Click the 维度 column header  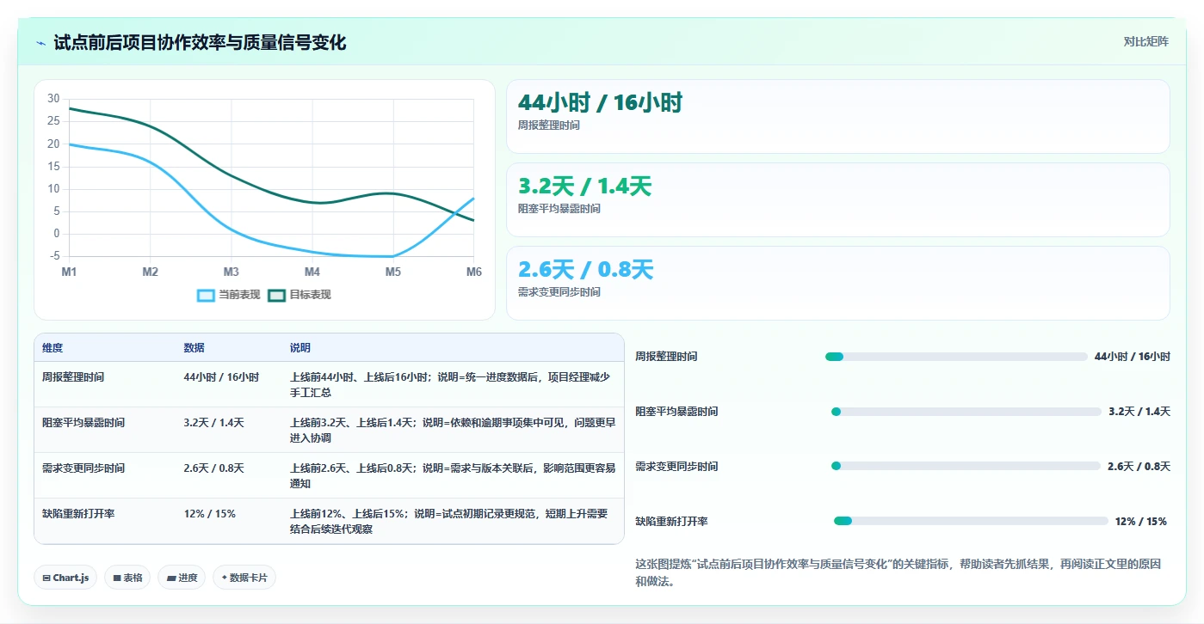point(52,348)
